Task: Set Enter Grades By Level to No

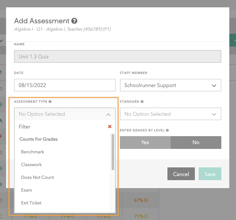Action: (196, 143)
